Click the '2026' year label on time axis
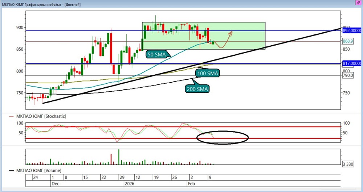 (x=130, y=184)
